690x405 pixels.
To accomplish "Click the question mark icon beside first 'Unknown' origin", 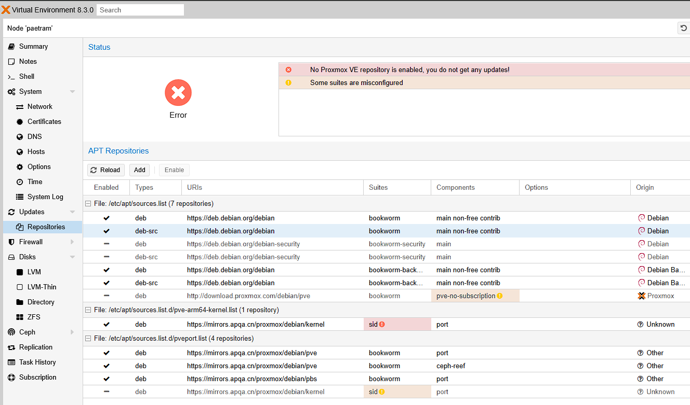I will coord(641,325).
